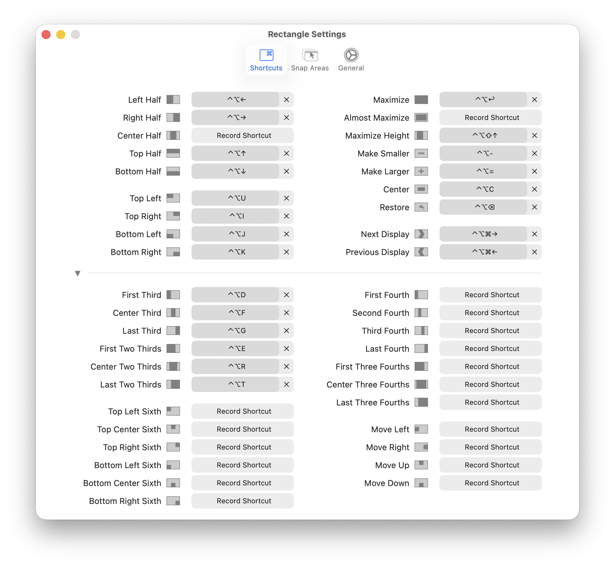
Task: Click the Shortcuts command icon
Action: pyautogui.click(x=266, y=55)
